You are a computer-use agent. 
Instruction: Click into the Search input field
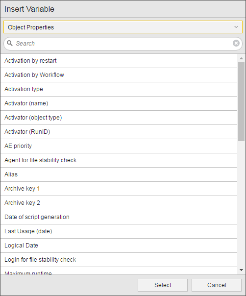click(x=123, y=44)
